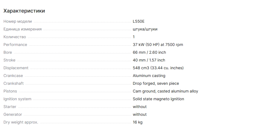Viewport: 262px width, 128px height.
Task: Select the dry weight value 16 kg
Action: point(138,122)
